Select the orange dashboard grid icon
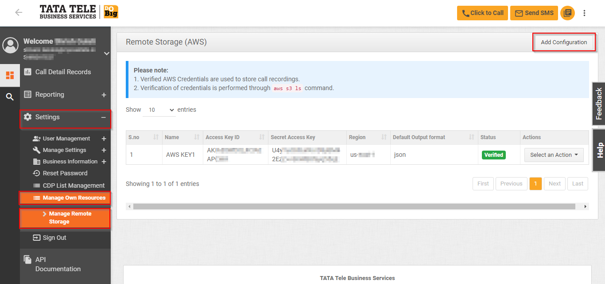Screen dimensions: 605x284 [10, 75]
